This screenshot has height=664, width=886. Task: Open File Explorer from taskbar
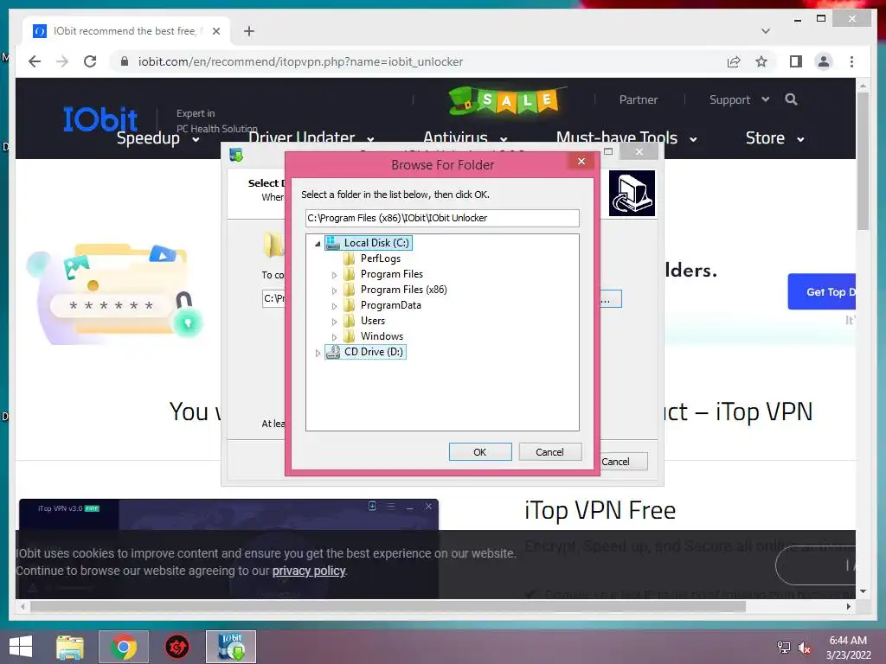click(70, 647)
